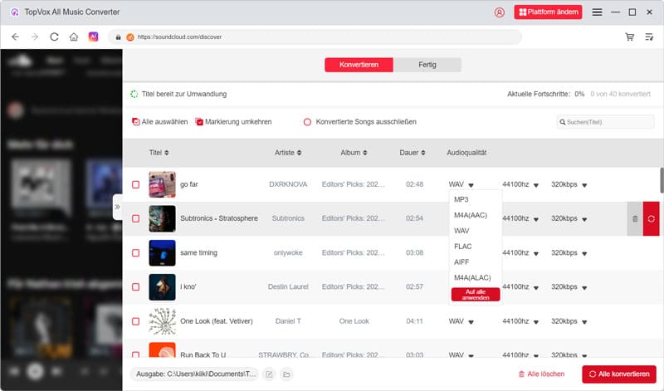This screenshot has width=664, height=391.
Task: Click the output path text field
Action: [195, 374]
